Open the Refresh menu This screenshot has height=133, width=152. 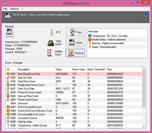pos(14,9)
